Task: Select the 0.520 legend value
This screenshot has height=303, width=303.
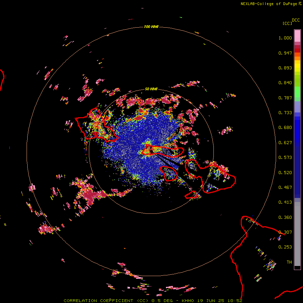Action: (x=285, y=173)
